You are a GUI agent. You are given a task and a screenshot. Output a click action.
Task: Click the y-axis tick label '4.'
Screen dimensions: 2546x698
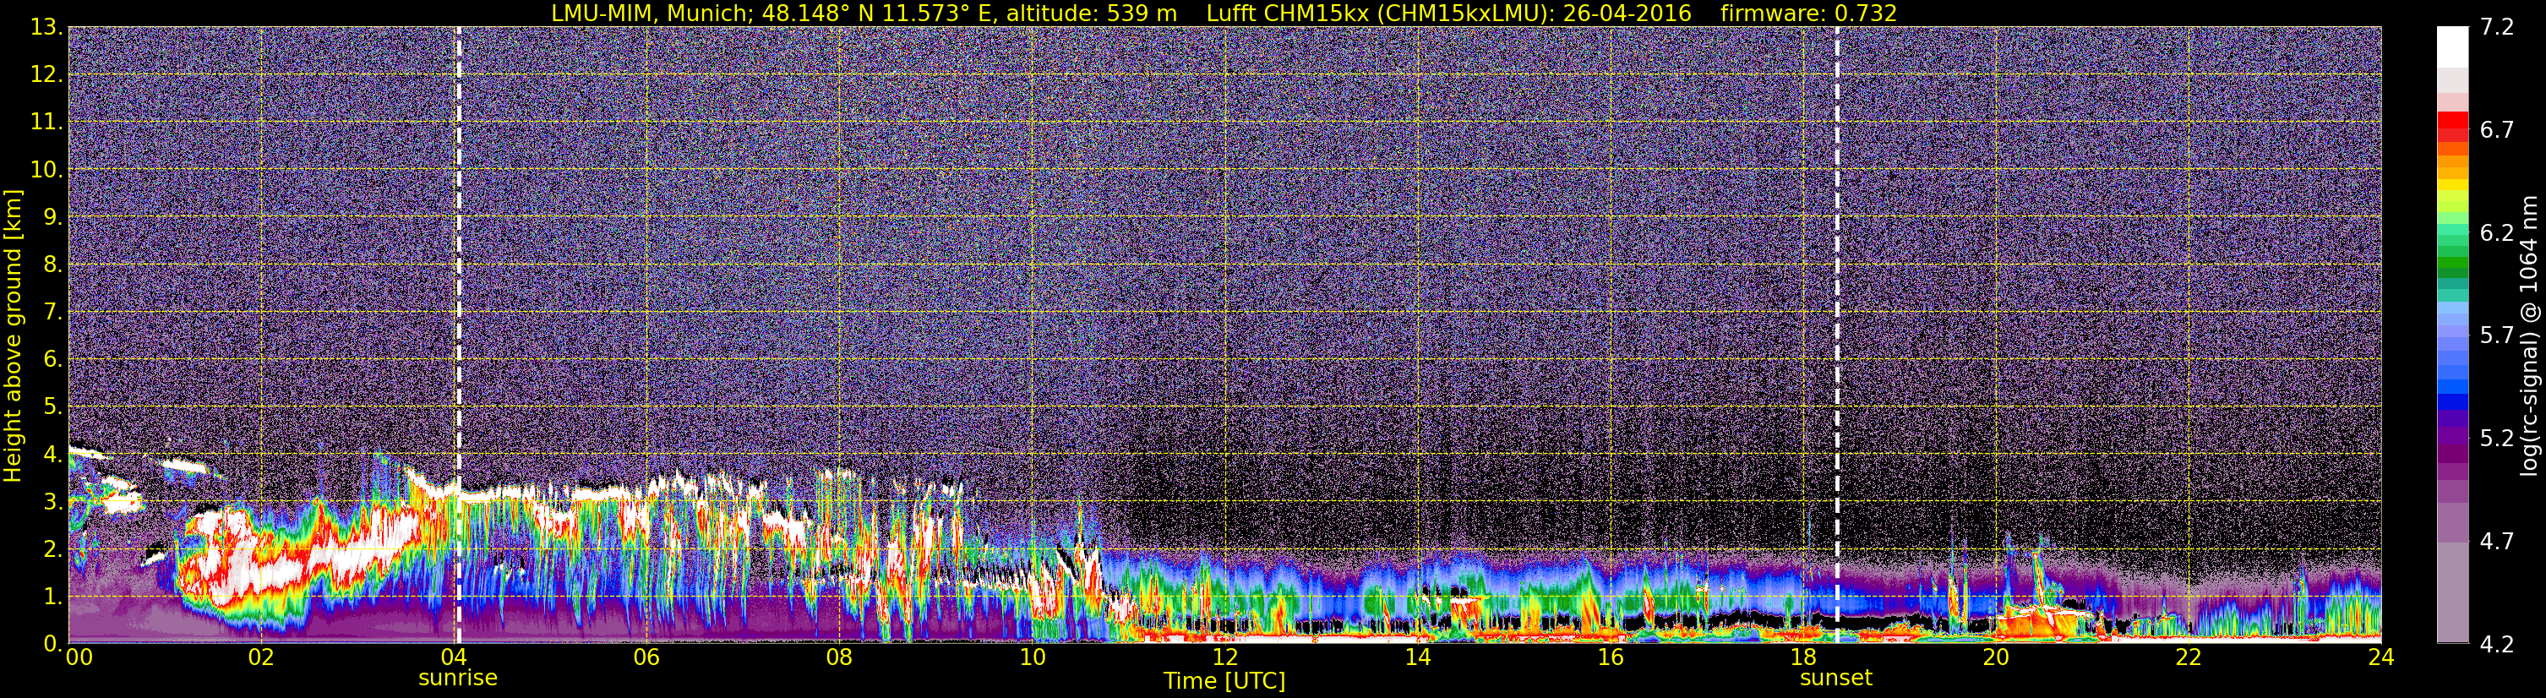coord(52,455)
